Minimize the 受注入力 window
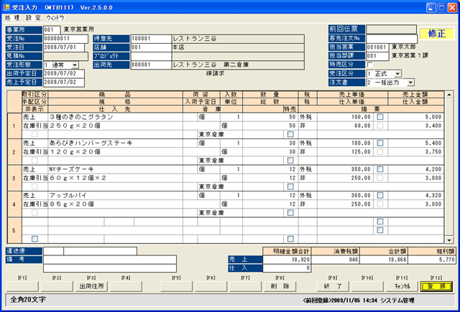This screenshot has height=312, width=460. [431, 7]
